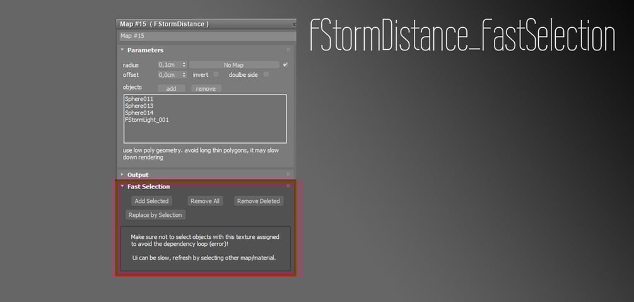This screenshot has width=634, height=302.
Task: Click the Remove All button
Action: pyautogui.click(x=205, y=201)
